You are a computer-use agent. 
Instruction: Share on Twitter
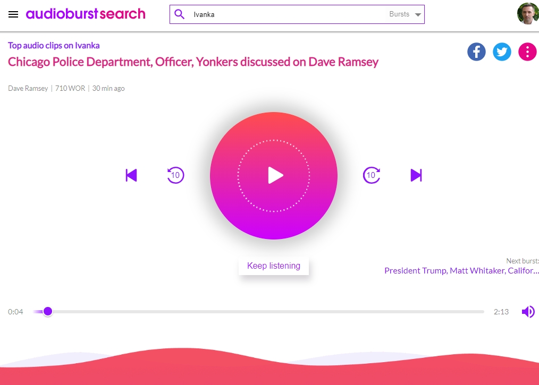(502, 52)
